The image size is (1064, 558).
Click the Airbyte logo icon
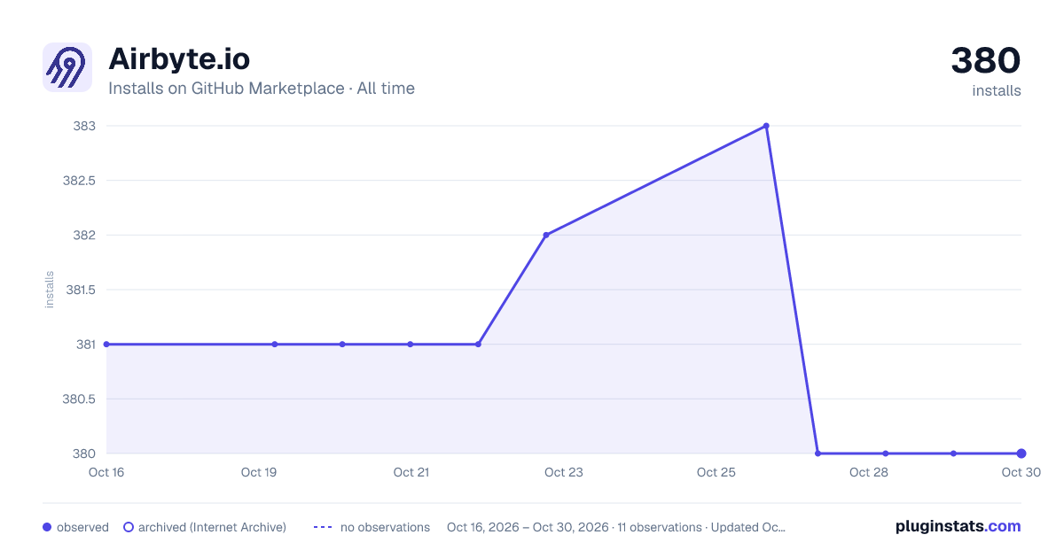(x=67, y=67)
